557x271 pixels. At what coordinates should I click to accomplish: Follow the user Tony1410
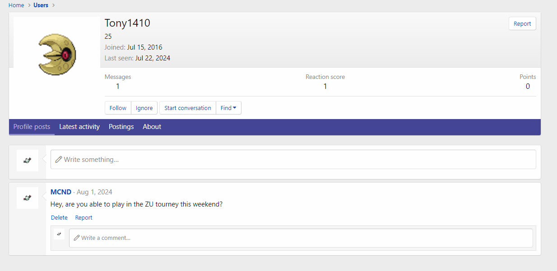point(118,108)
